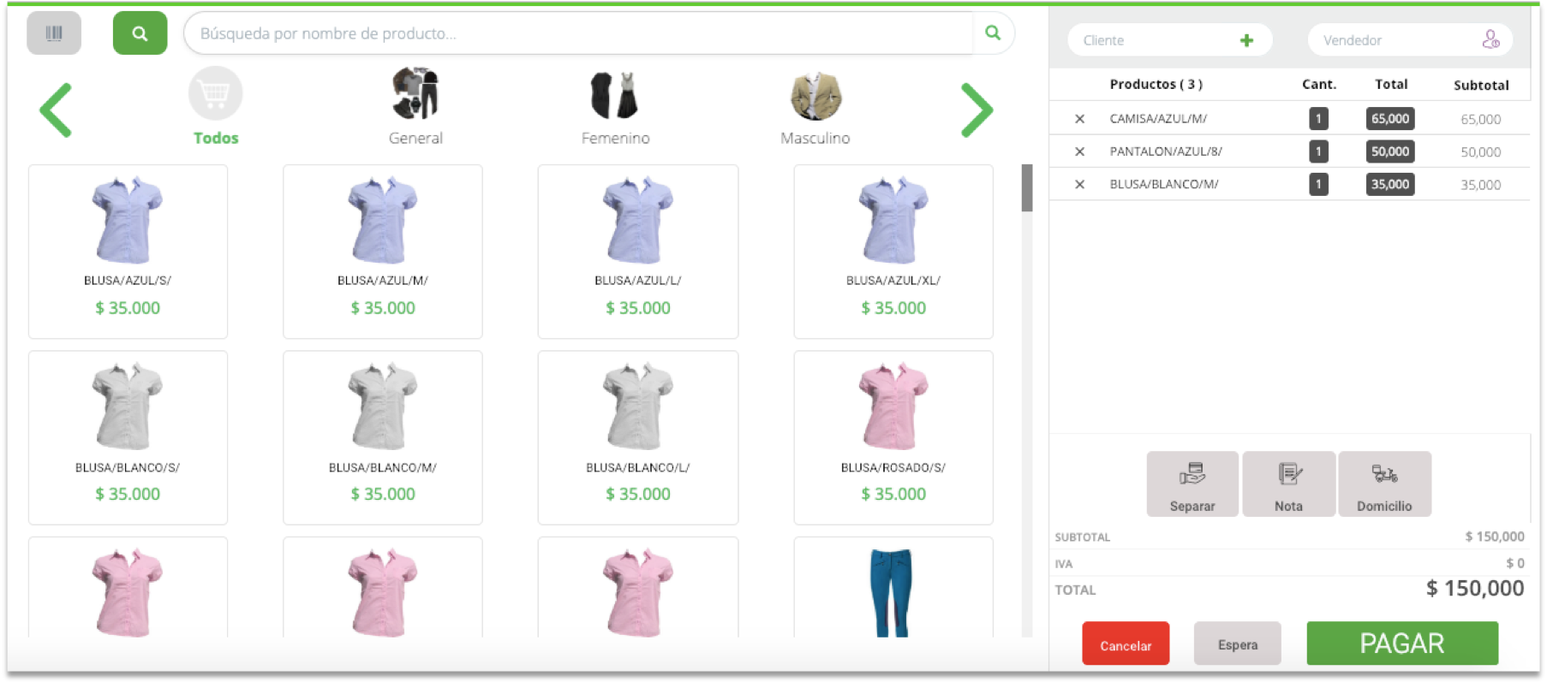This screenshot has height=682, width=1547.
Task: Edit the 35,000 total price badge
Action: tap(1389, 184)
